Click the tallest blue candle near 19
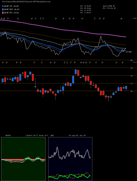 point(76,72)
